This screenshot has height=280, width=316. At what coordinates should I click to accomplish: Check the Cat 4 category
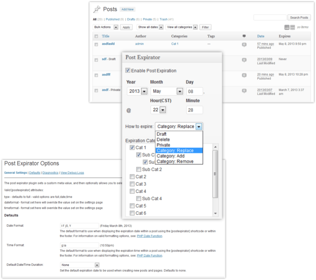coord(132,191)
